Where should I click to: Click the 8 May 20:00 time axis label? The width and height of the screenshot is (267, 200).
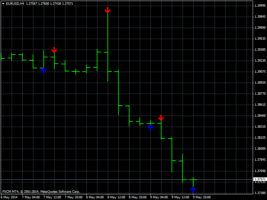click(x=138, y=197)
